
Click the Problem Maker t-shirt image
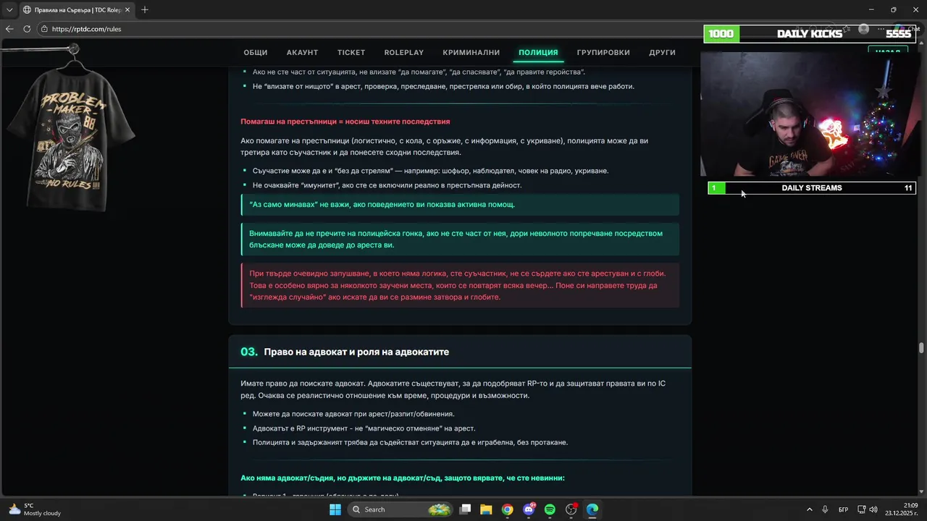(x=70, y=139)
